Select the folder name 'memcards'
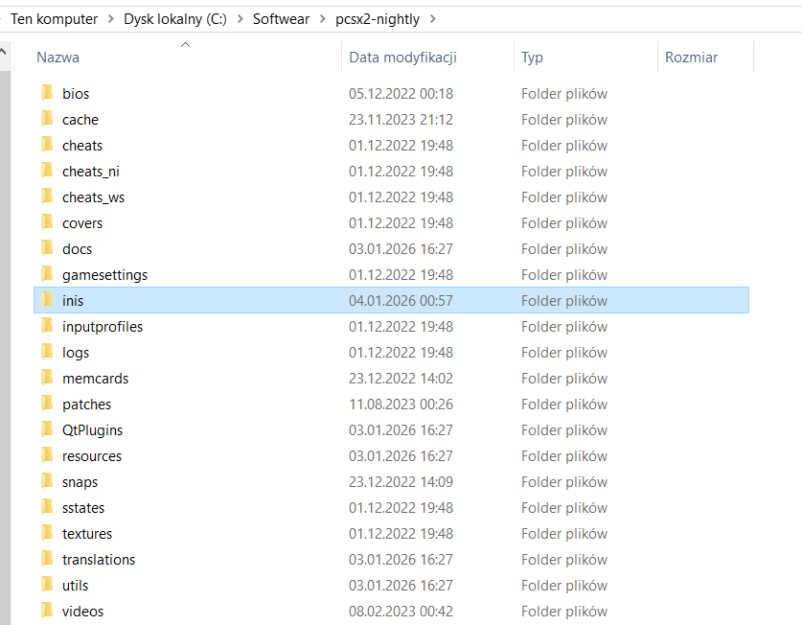 click(95, 379)
